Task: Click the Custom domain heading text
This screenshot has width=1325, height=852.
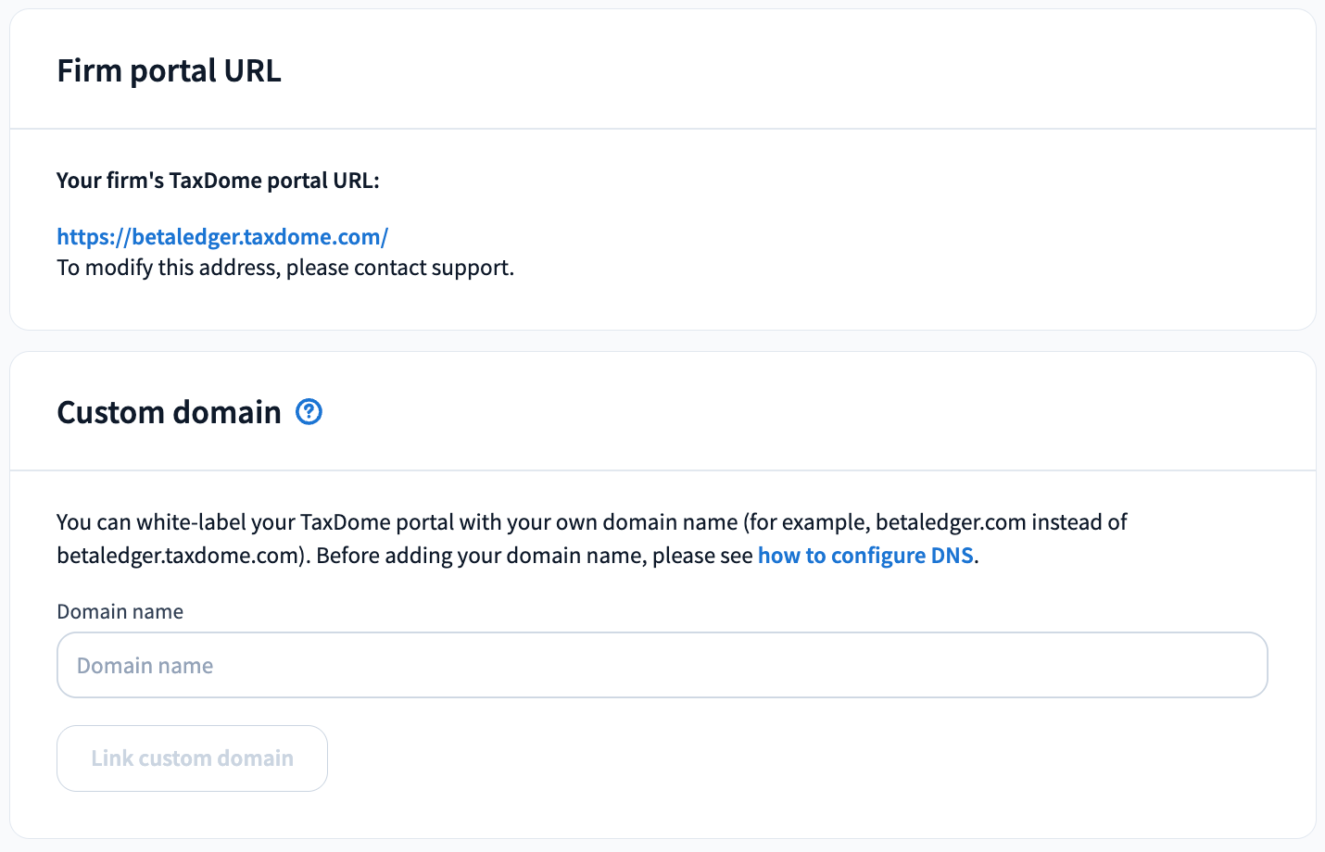Action: pos(169,412)
